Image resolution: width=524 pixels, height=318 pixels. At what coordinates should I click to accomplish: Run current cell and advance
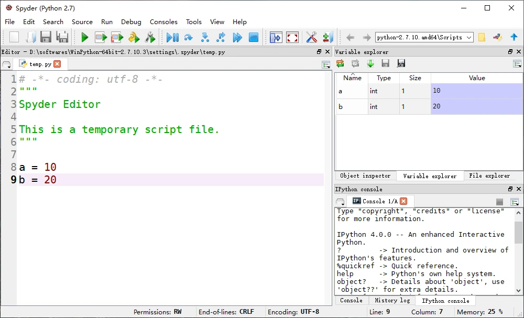tap(117, 37)
